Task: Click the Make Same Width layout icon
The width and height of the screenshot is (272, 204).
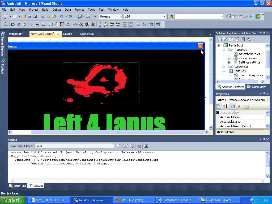Action: click(50, 24)
